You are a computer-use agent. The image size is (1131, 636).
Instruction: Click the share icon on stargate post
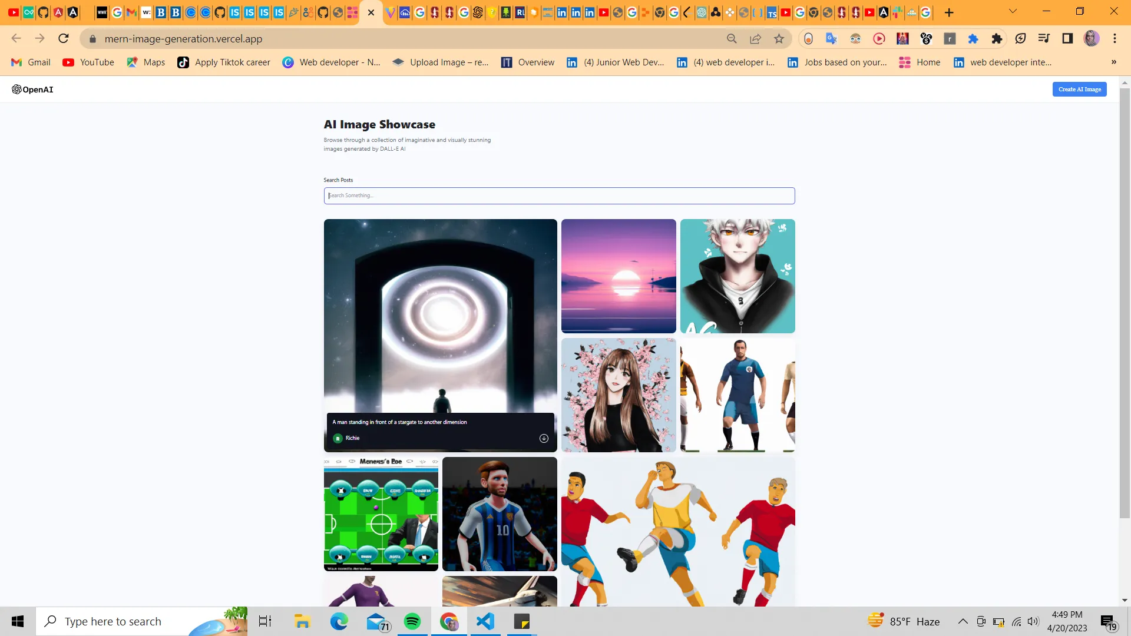coord(544,438)
